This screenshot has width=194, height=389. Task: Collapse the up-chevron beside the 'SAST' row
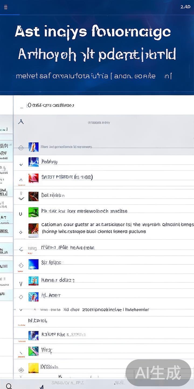coord(21,180)
